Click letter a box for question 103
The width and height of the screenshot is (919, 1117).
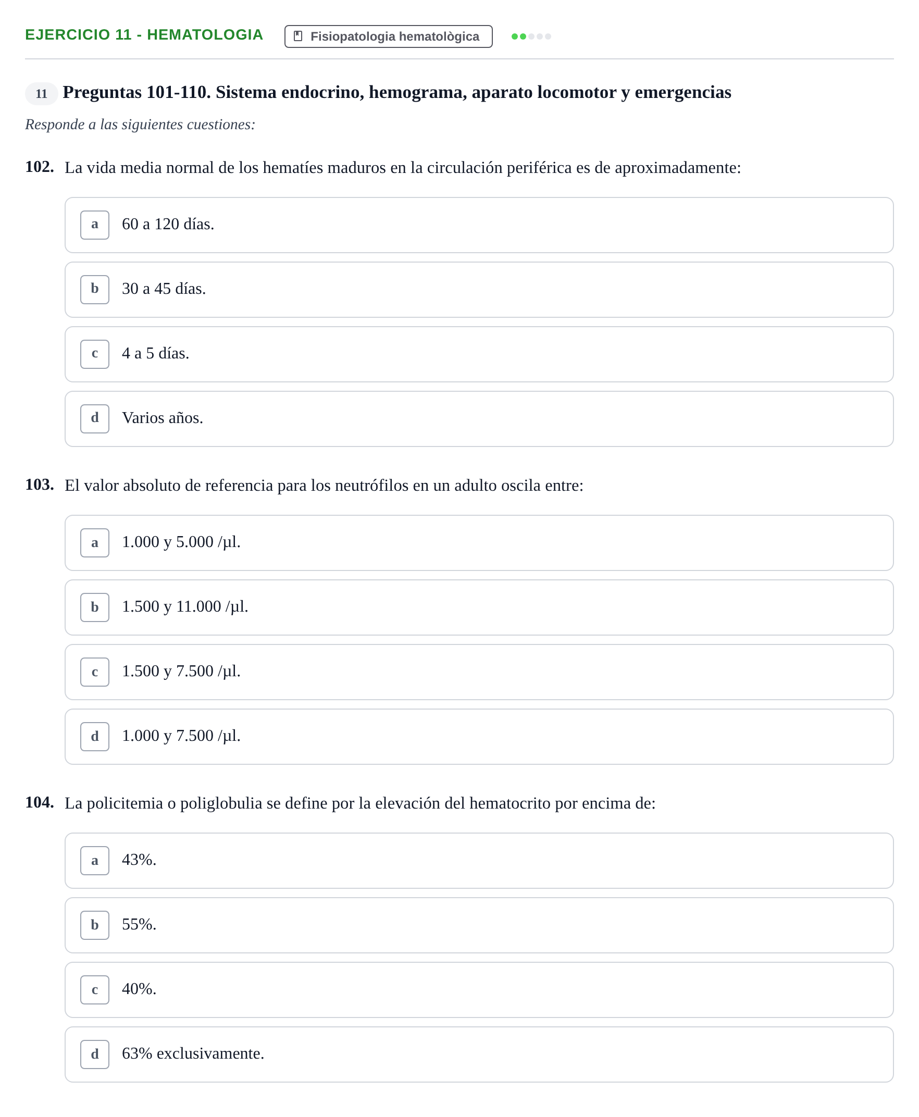[x=95, y=543]
